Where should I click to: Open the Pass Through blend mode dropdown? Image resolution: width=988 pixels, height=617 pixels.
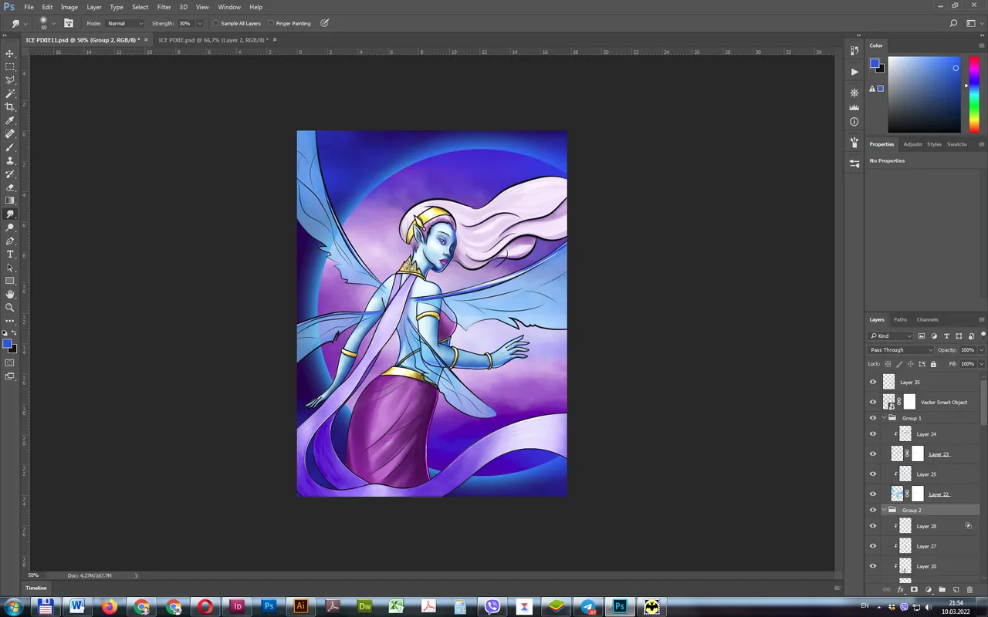click(x=901, y=350)
